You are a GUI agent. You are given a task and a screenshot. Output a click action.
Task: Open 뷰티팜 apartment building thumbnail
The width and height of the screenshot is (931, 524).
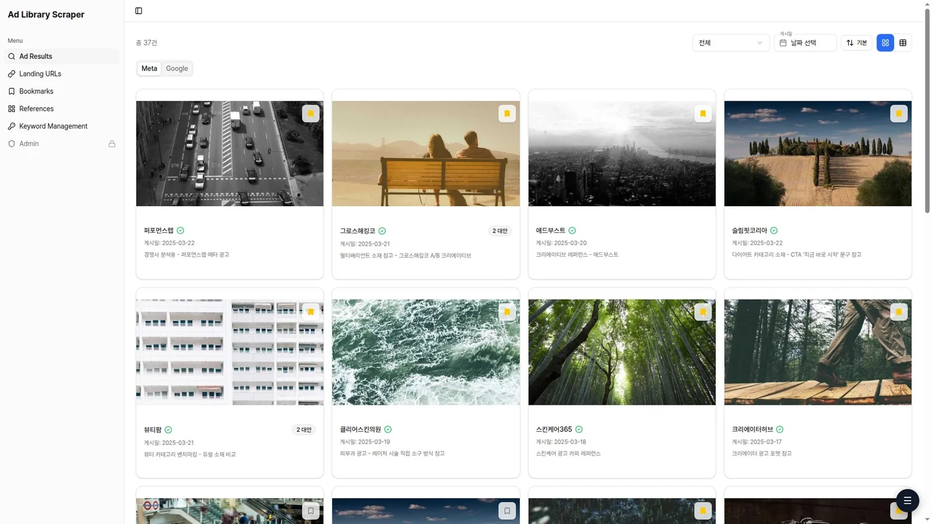tap(230, 352)
